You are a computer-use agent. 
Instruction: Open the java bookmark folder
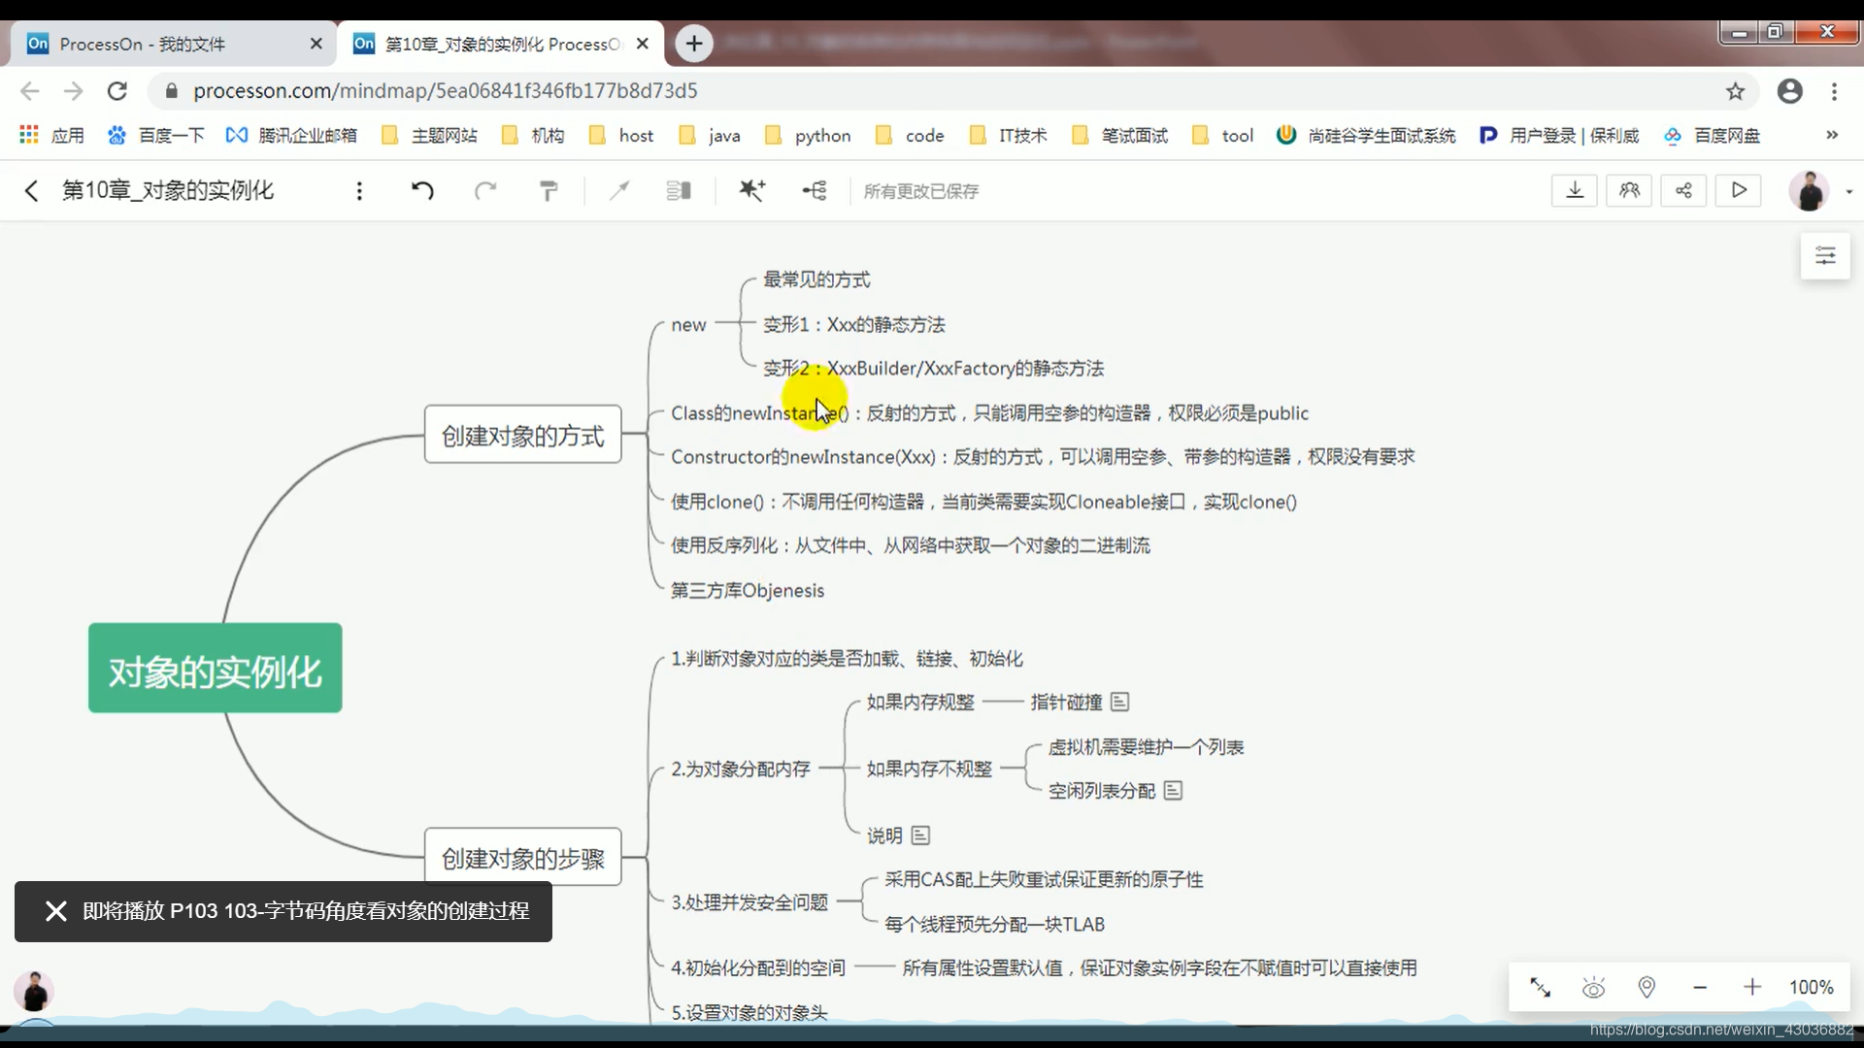pos(710,135)
